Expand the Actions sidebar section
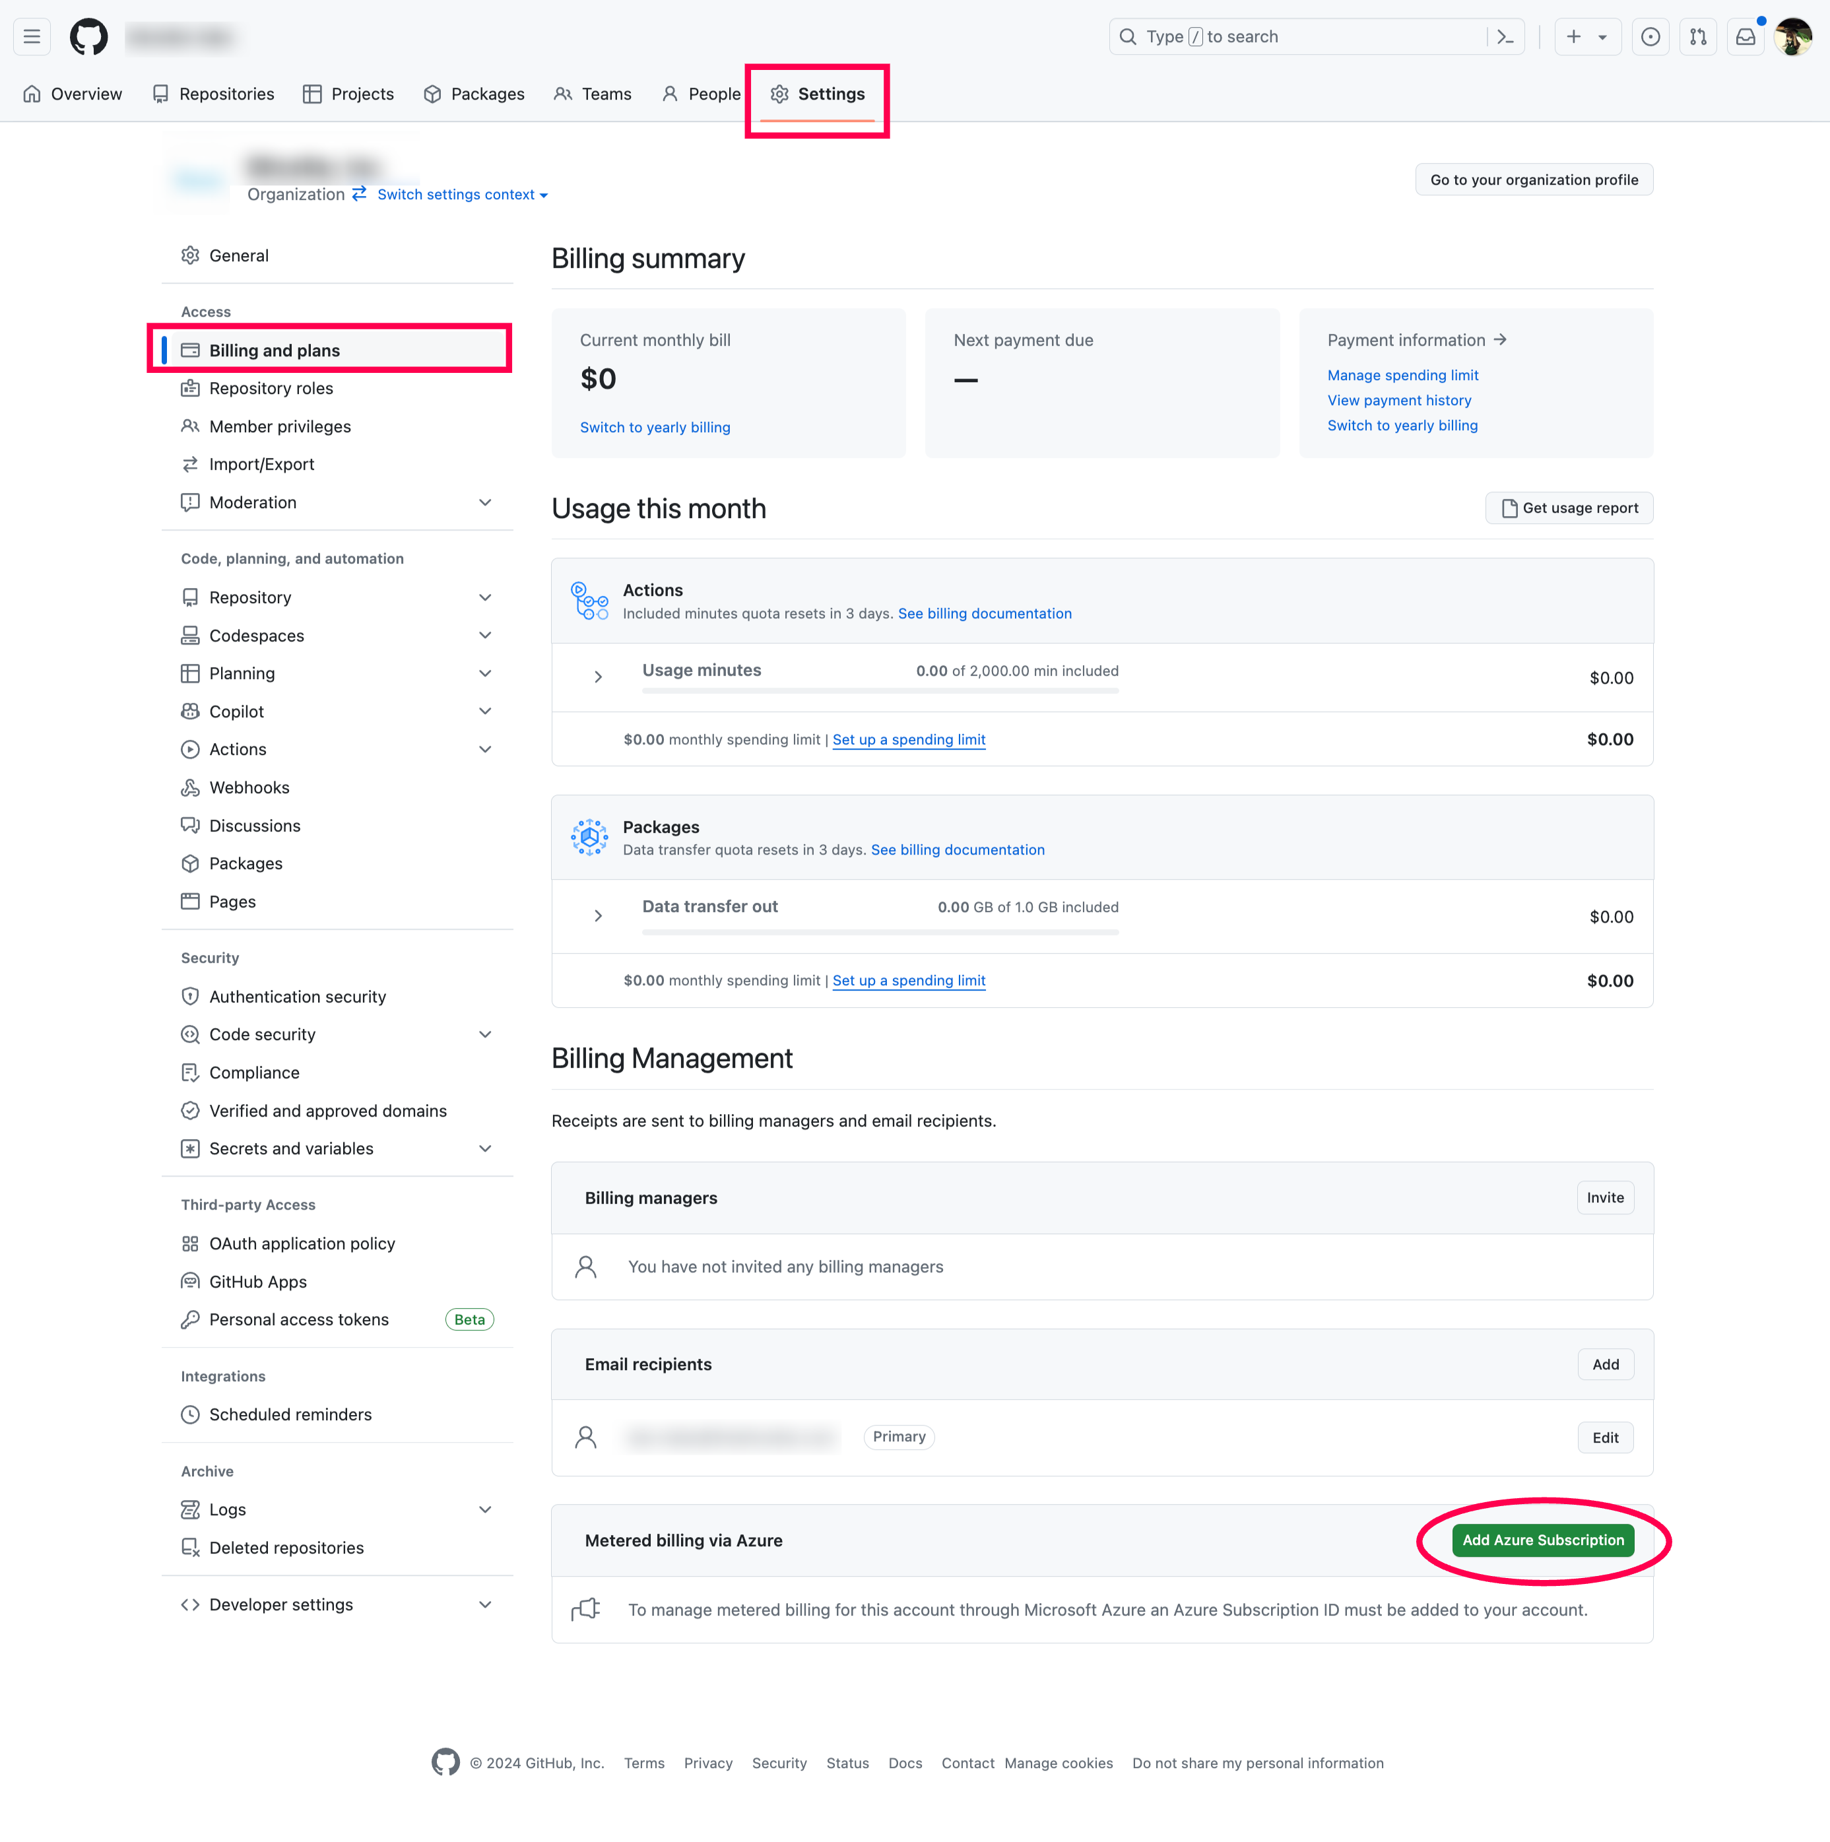This screenshot has width=1830, height=1842. click(485, 749)
